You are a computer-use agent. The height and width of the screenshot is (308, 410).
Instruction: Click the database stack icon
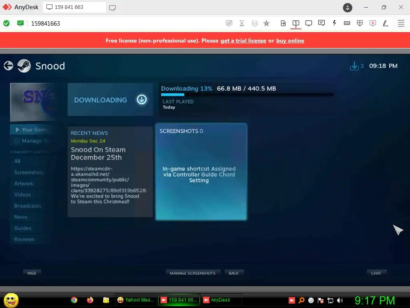[x=254, y=23]
